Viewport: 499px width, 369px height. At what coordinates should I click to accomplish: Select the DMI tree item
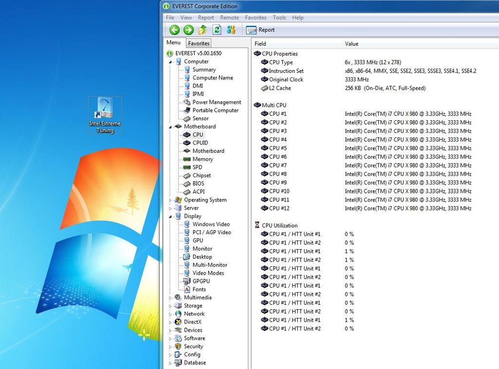[198, 86]
